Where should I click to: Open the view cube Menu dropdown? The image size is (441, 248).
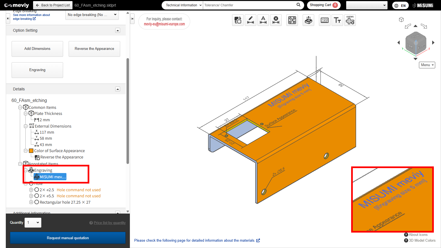[x=427, y=65]
